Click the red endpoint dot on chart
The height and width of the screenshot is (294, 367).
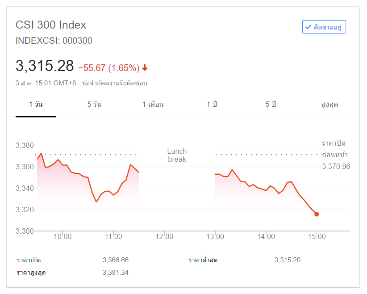click(x=317, y=214)
